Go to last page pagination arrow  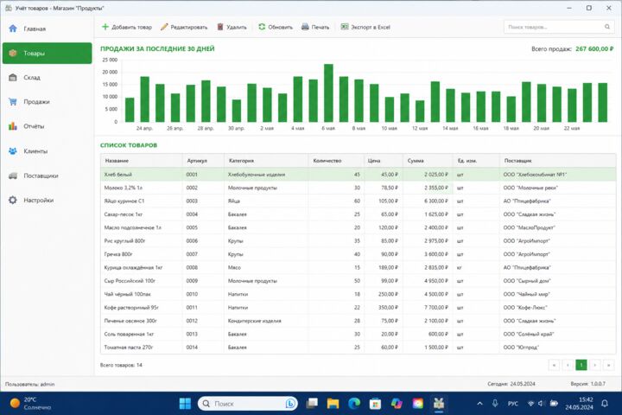608,365
